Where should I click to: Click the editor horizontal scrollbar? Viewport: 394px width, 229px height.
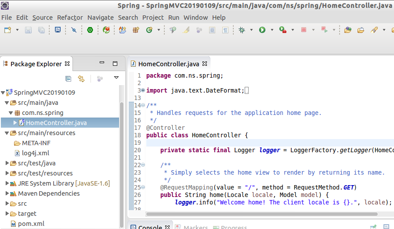click(x=262, y=214)
